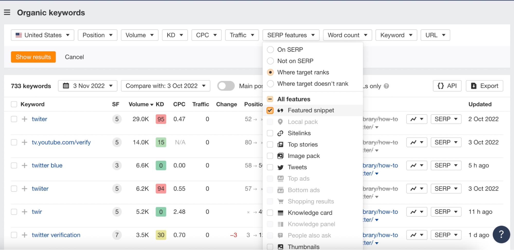Toggle the Main positions switch

[x=226, y=86]
